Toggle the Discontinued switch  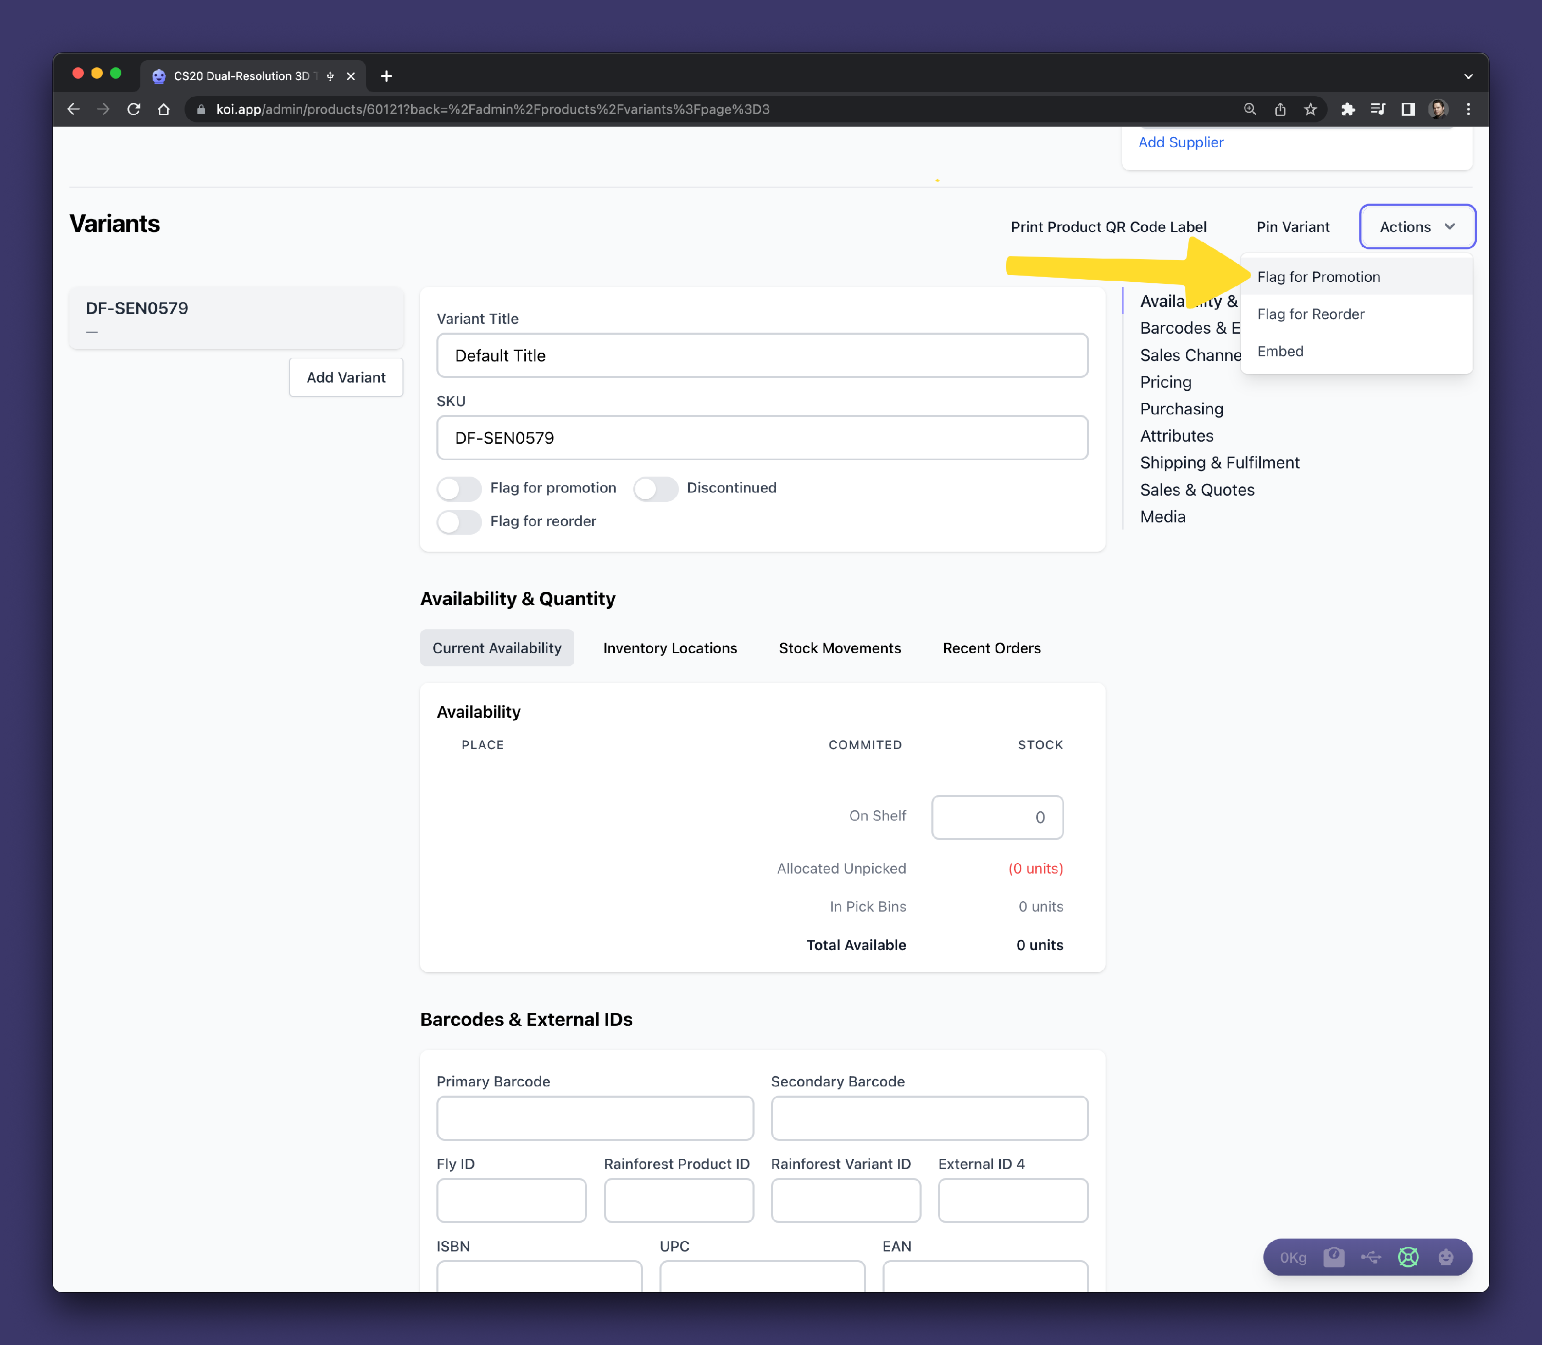point(655,488)
